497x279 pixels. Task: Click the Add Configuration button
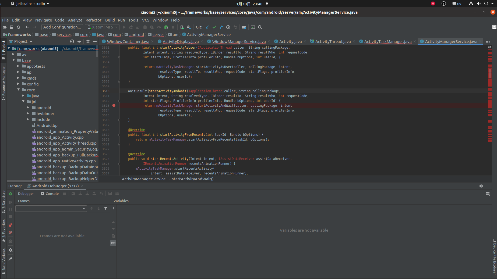click(62, 27)
